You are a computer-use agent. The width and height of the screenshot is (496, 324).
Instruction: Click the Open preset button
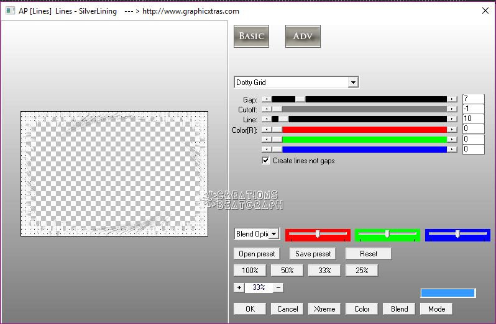pos(257,254)
